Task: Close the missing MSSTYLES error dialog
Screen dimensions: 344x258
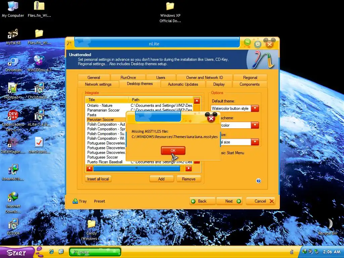Action: [x=211, y=119]
